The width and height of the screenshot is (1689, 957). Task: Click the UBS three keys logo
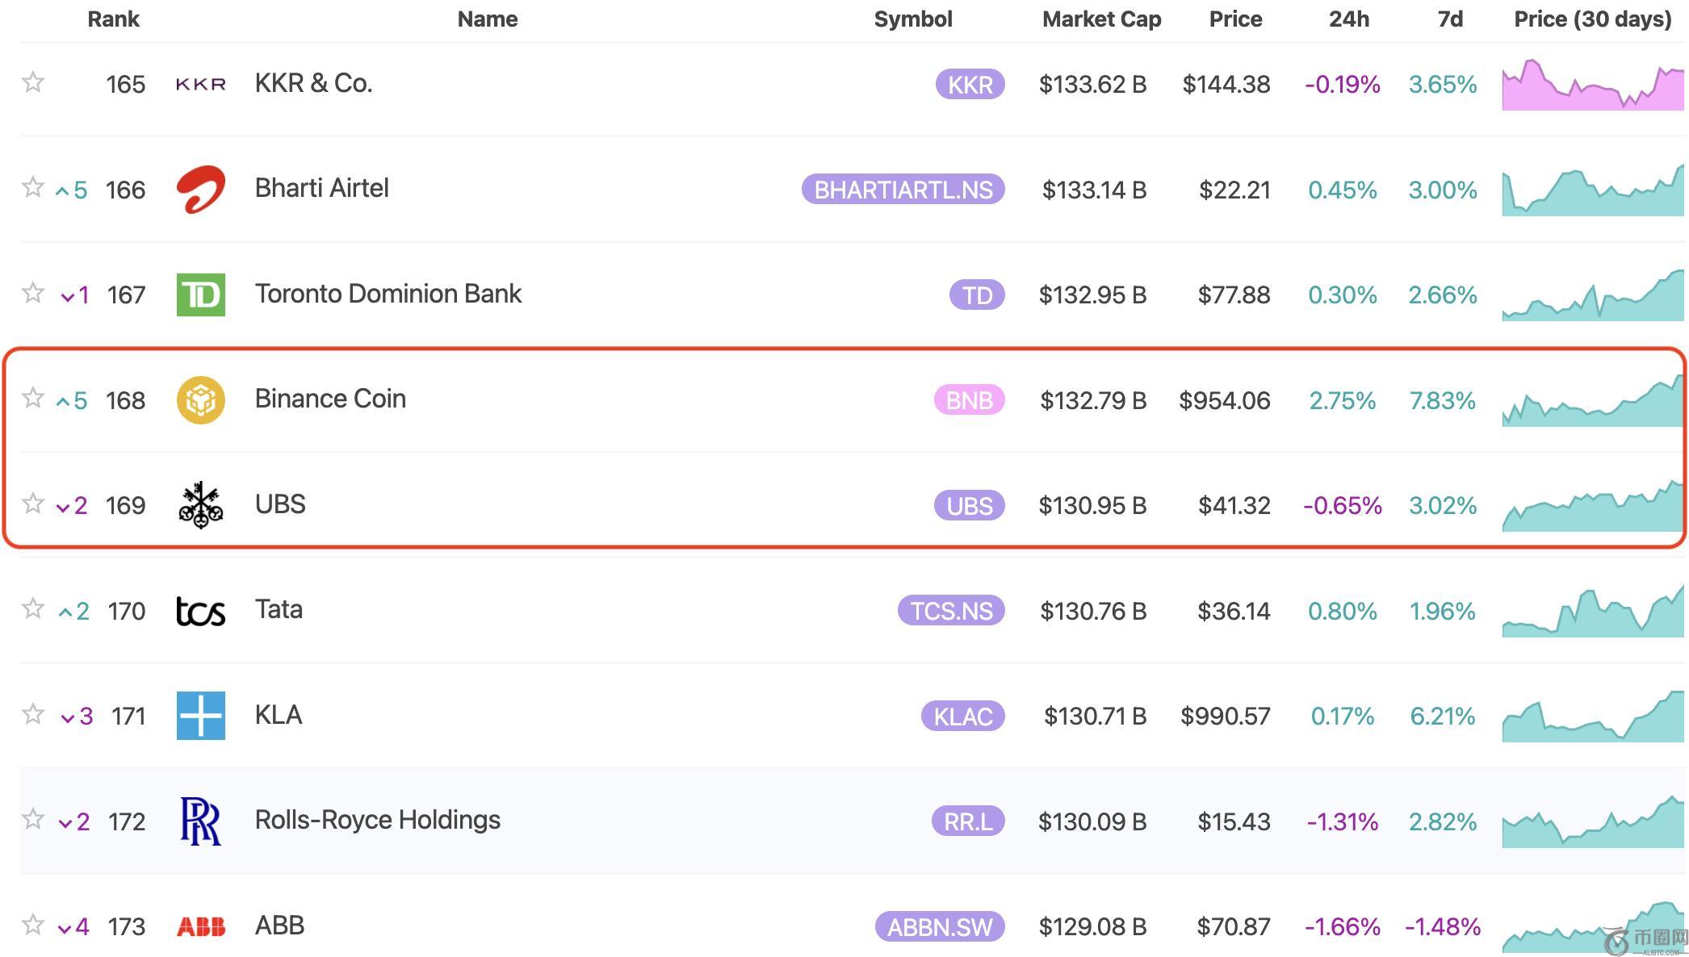click(x=200, y=505)
